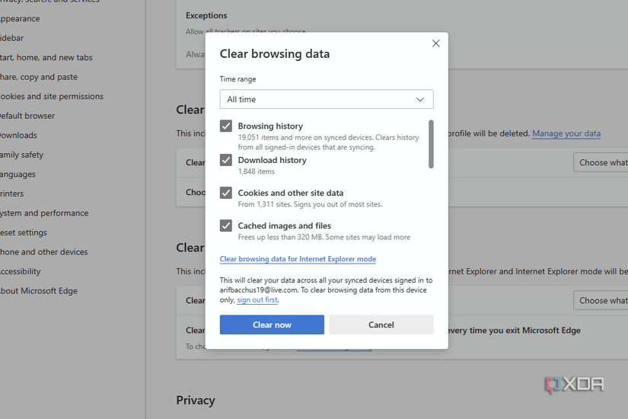Click the Clear now button

[x=272, y=325]
